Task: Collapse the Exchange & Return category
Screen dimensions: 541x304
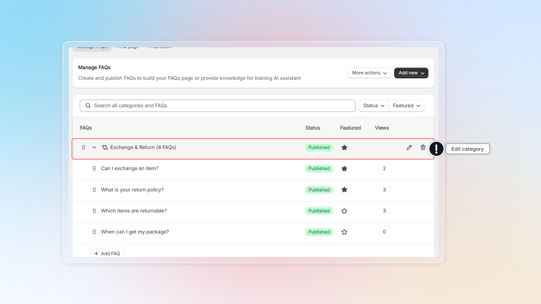Action: (x=94, y=147)
